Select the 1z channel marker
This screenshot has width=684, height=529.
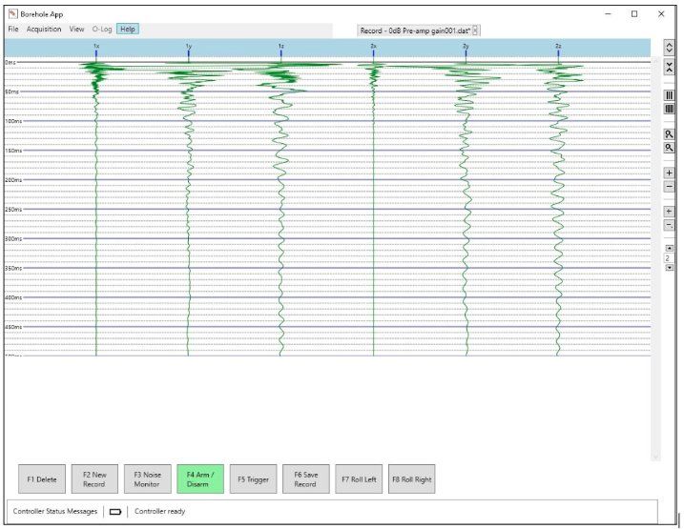[280, 51]
